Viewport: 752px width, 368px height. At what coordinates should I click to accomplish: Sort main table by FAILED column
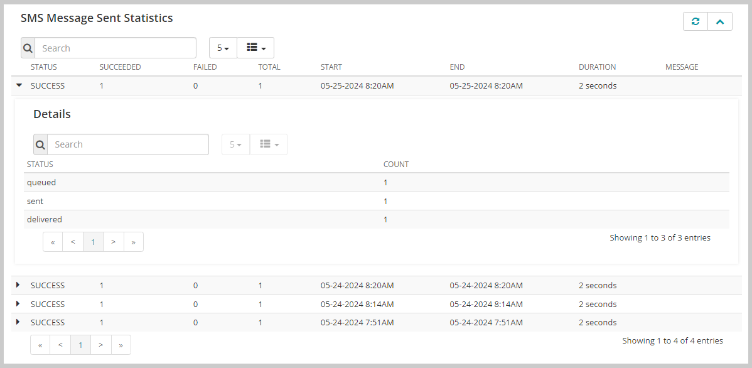tap(205, 67)
